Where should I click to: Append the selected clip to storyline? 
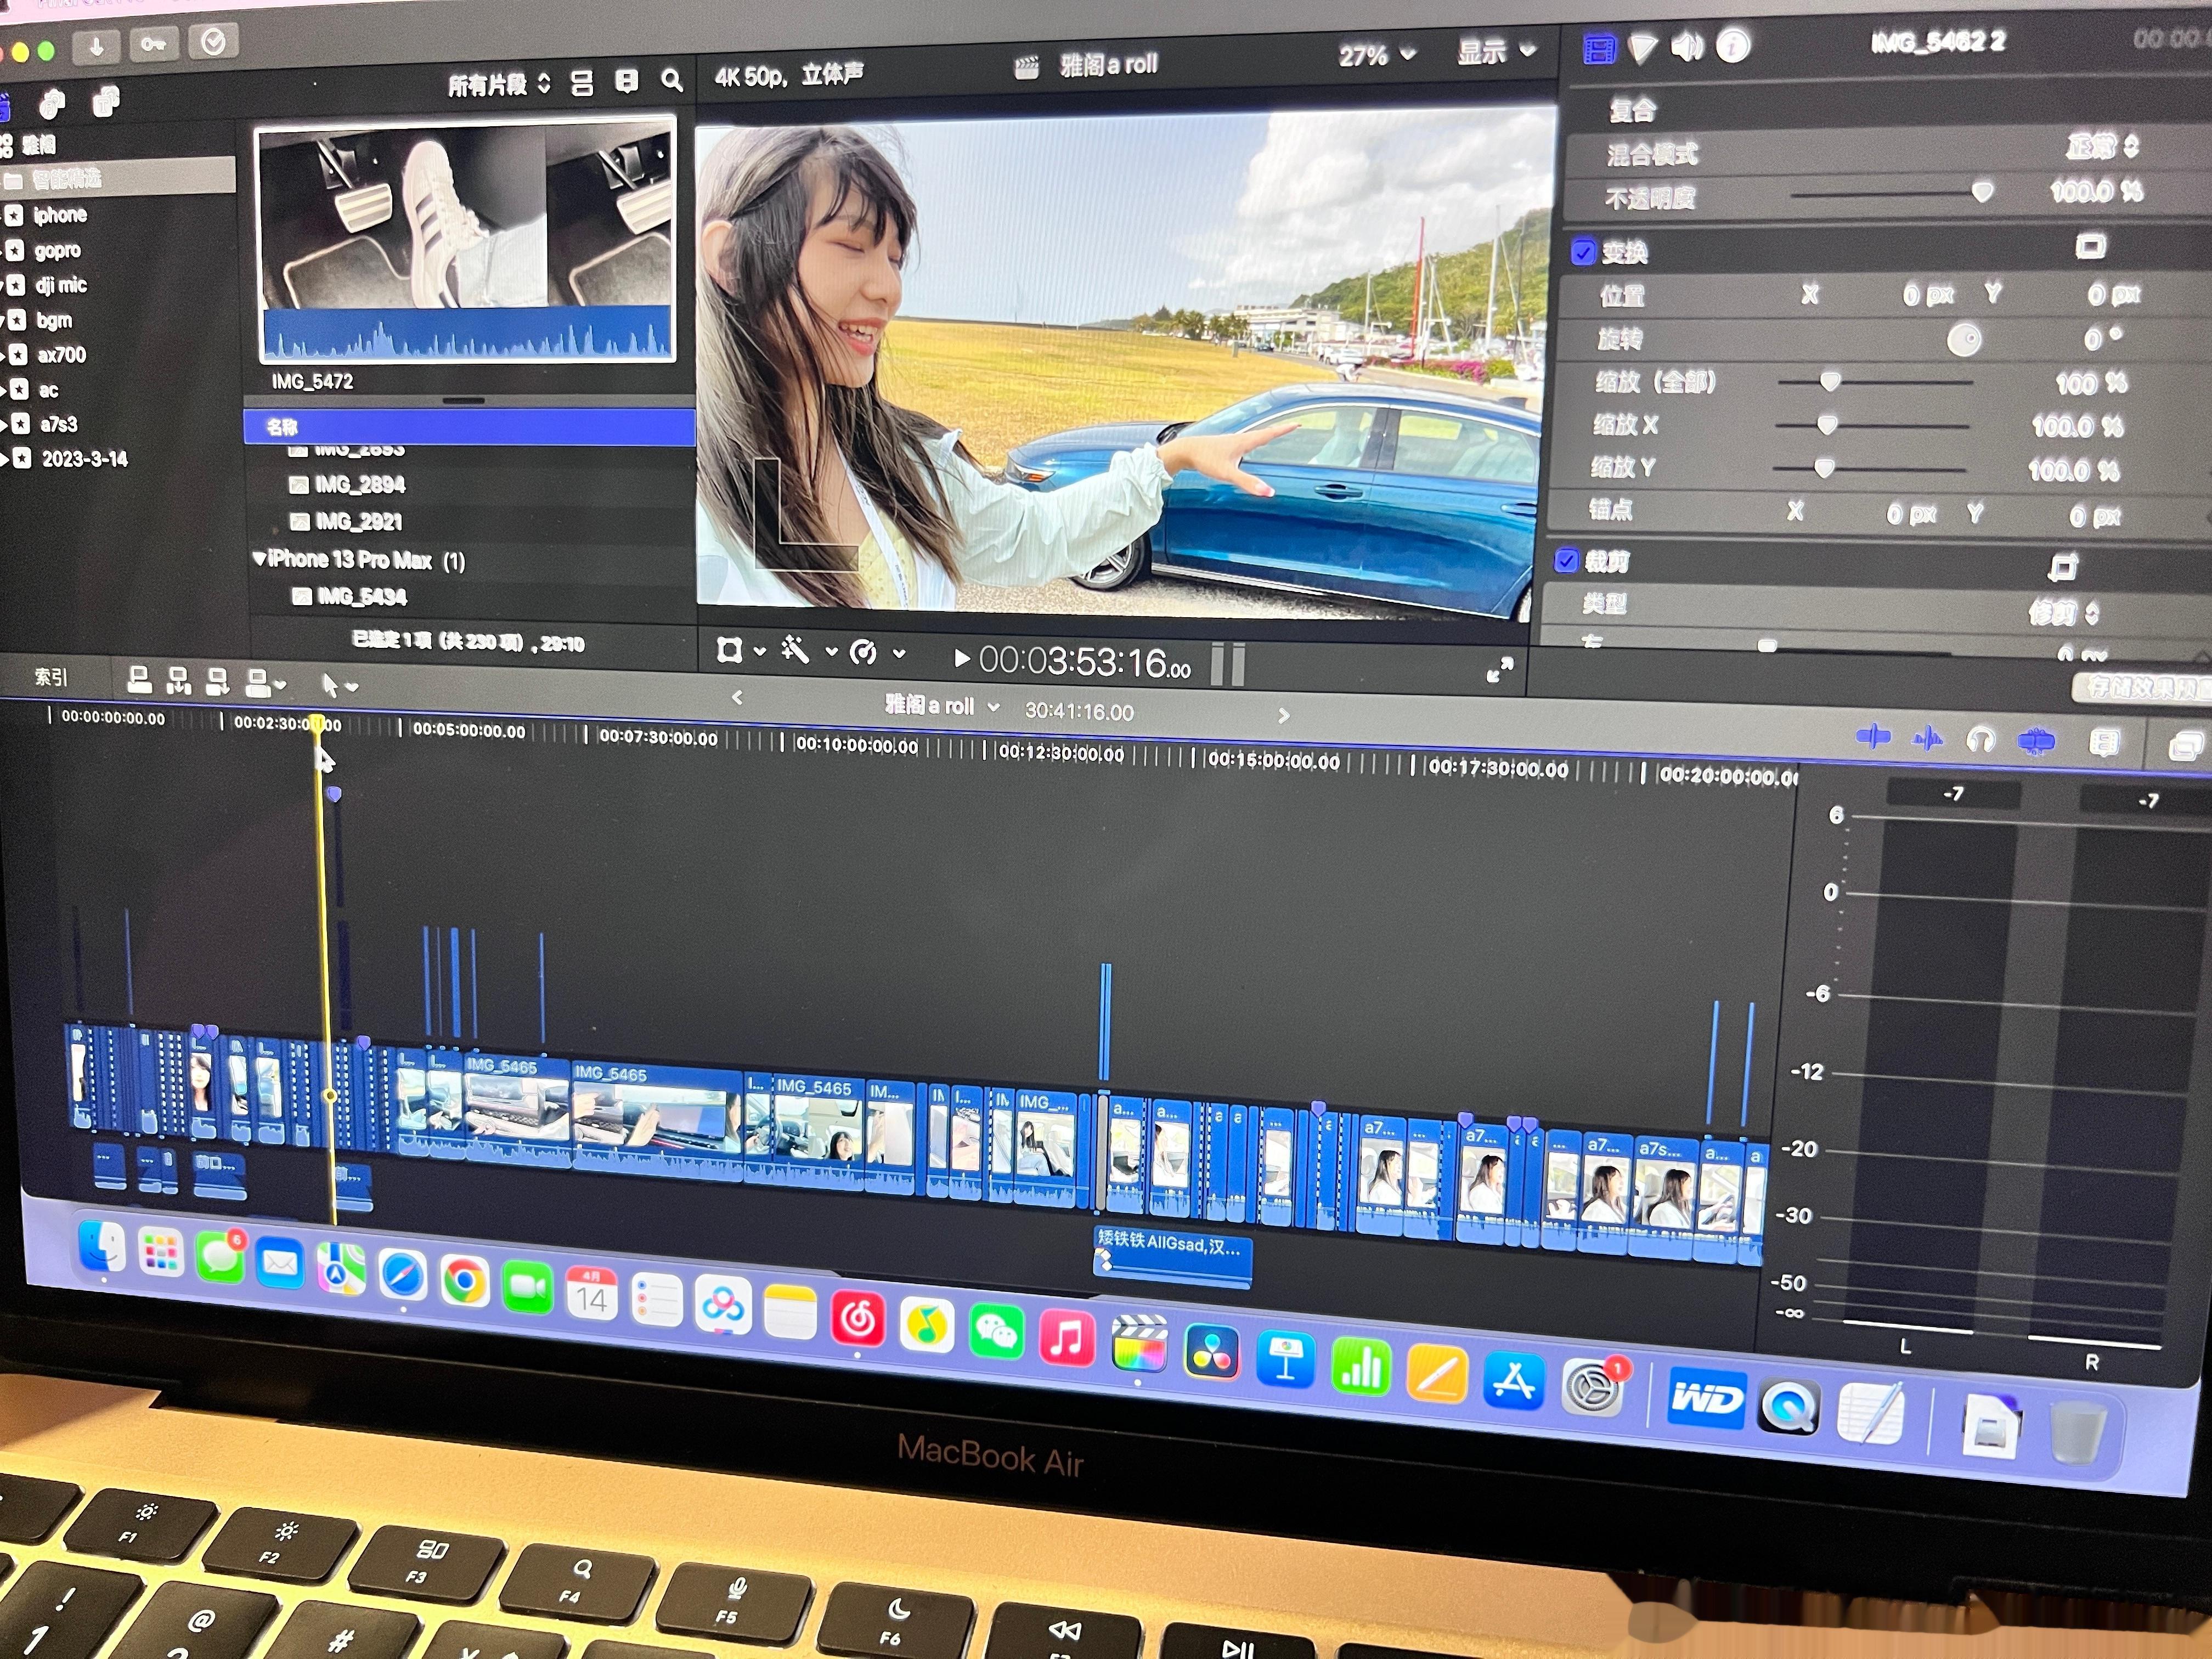pos(217,682)
